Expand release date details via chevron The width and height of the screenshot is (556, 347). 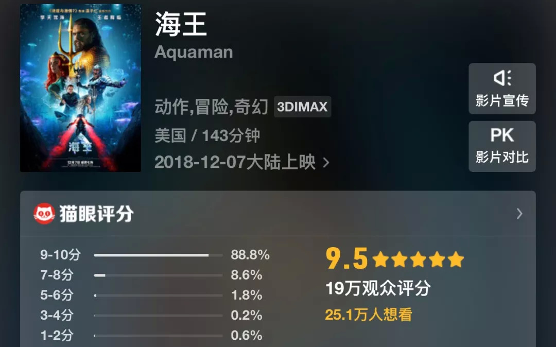pos(326,163)
